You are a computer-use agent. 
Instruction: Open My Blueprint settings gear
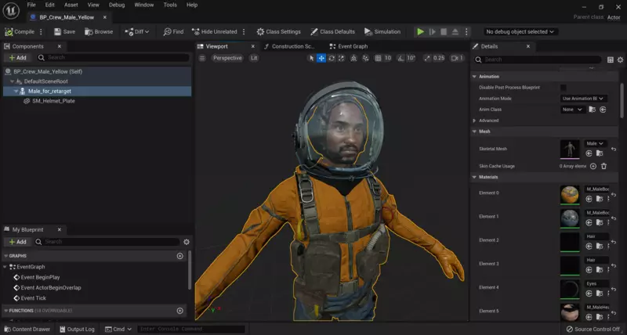click(x=187, y=242)
